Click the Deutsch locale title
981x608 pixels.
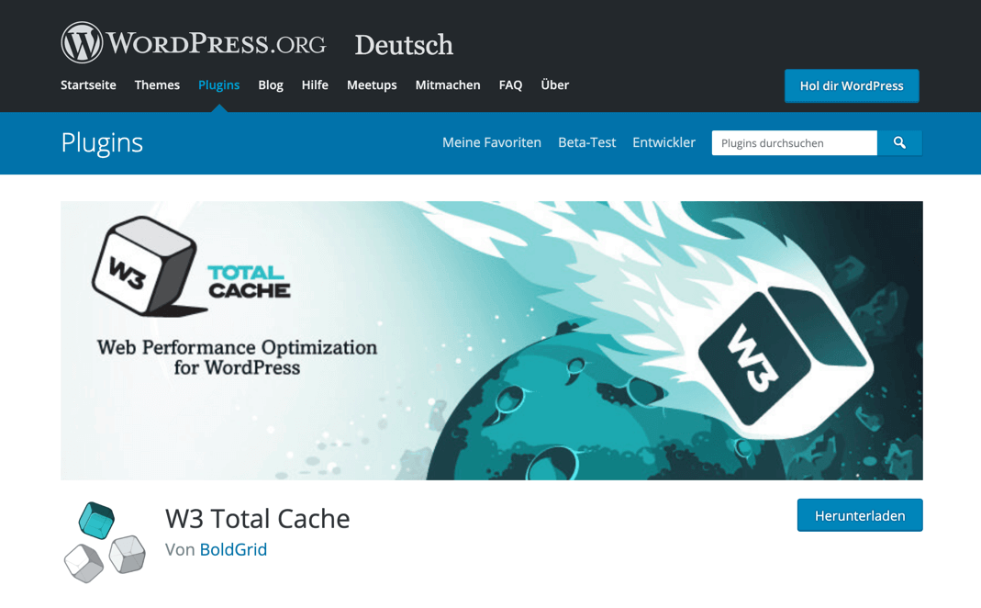pyautogui.click(x=404, y=44)
